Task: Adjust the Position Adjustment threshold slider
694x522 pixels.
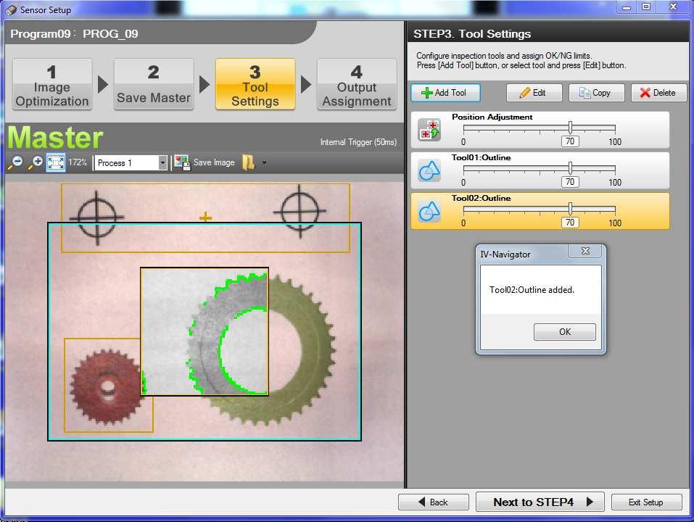Action: coord(570,128)
